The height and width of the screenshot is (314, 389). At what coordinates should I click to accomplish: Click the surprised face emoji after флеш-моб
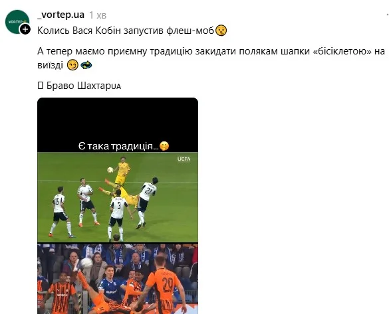[221, 31]
